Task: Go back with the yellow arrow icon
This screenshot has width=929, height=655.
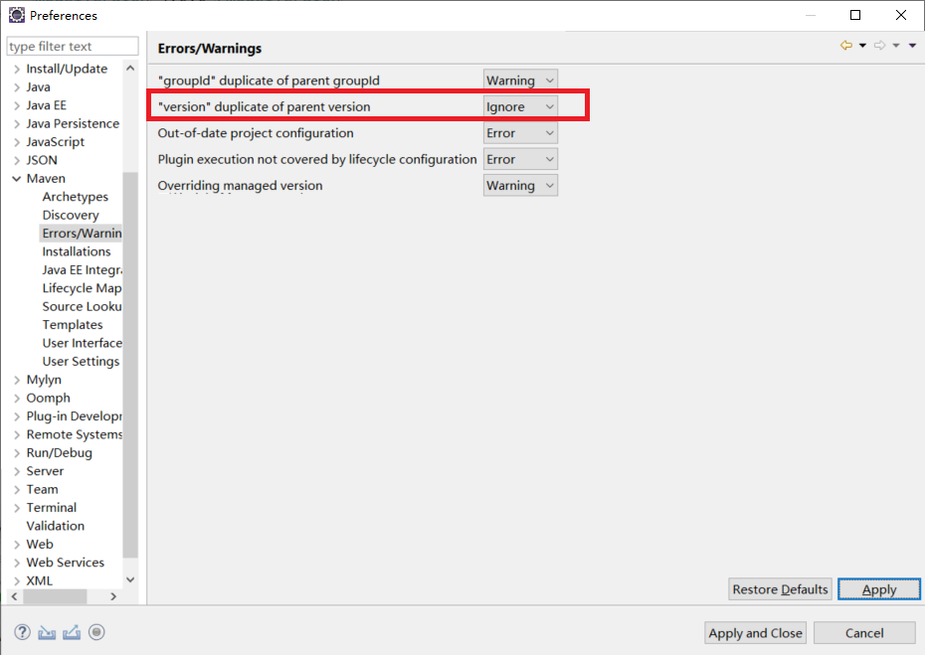Action: [846, 46]
